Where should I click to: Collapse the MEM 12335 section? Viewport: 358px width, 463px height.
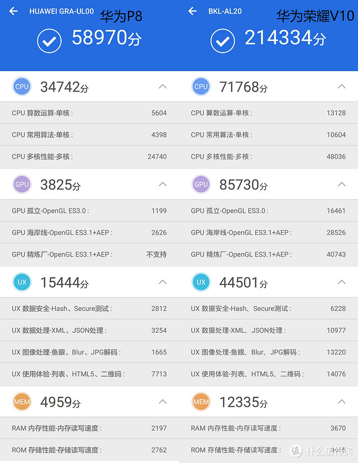tap(342, 401)
